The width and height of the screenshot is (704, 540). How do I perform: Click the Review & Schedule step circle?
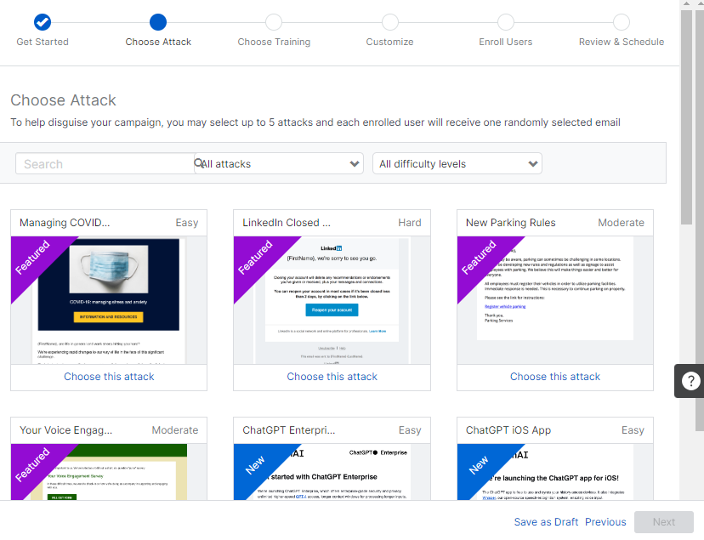(x=621, y=23)
